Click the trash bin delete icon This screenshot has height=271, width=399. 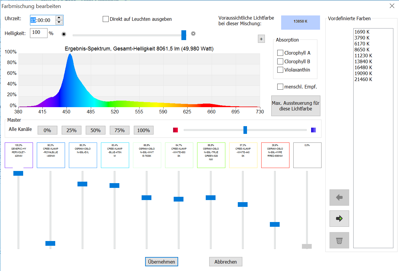tap(339, 240)
